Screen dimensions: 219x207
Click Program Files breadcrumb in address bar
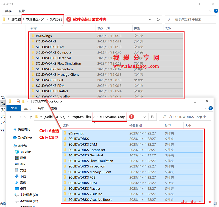click(x=81, y=117)
